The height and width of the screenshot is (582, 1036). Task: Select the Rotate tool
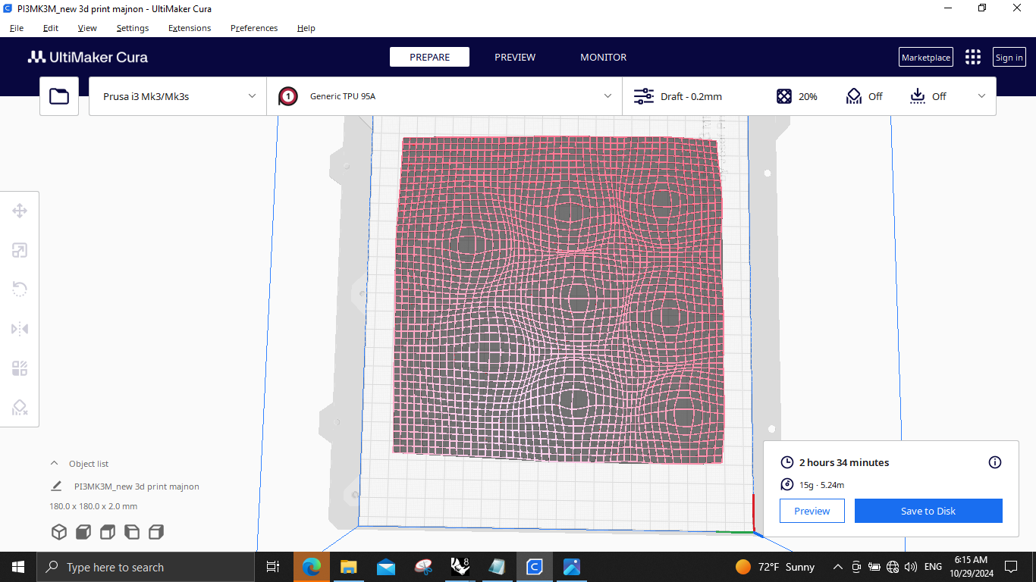pyautogui.click(x=20, y=289)
